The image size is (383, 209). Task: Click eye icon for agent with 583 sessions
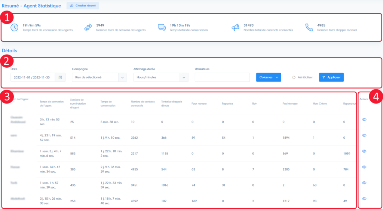pos(364,151)
